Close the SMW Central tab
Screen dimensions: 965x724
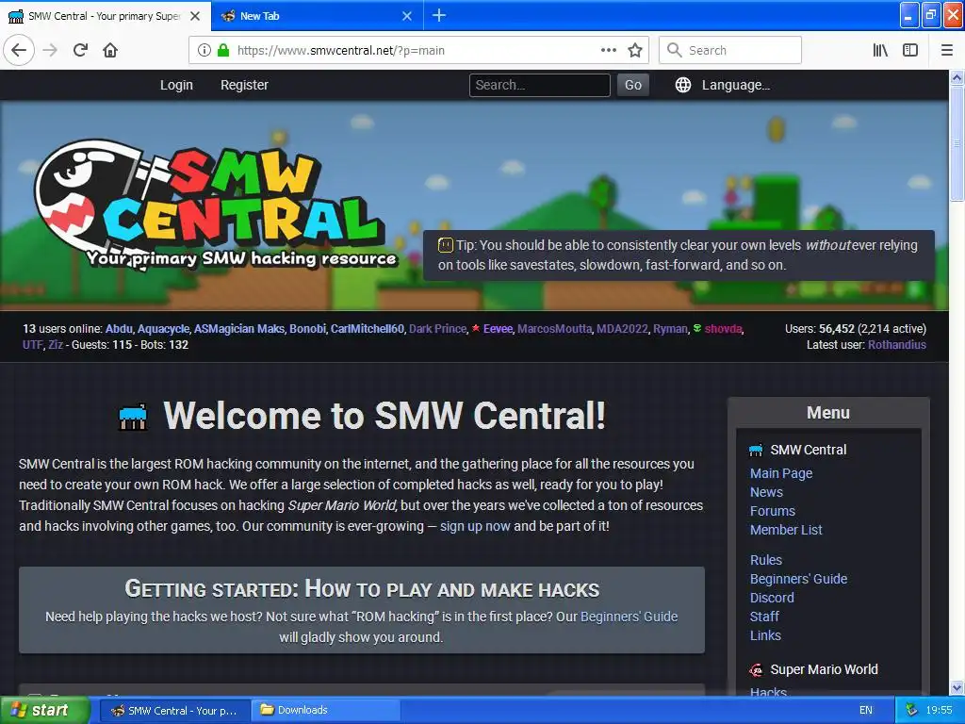pyautogui.click(x=195, y=16)
